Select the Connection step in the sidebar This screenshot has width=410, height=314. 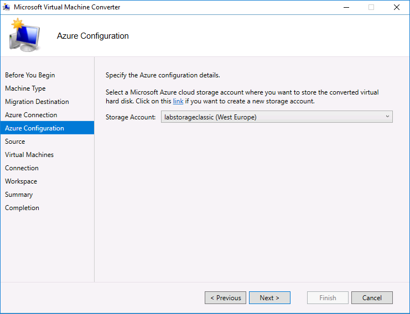[x=22, y=168]
